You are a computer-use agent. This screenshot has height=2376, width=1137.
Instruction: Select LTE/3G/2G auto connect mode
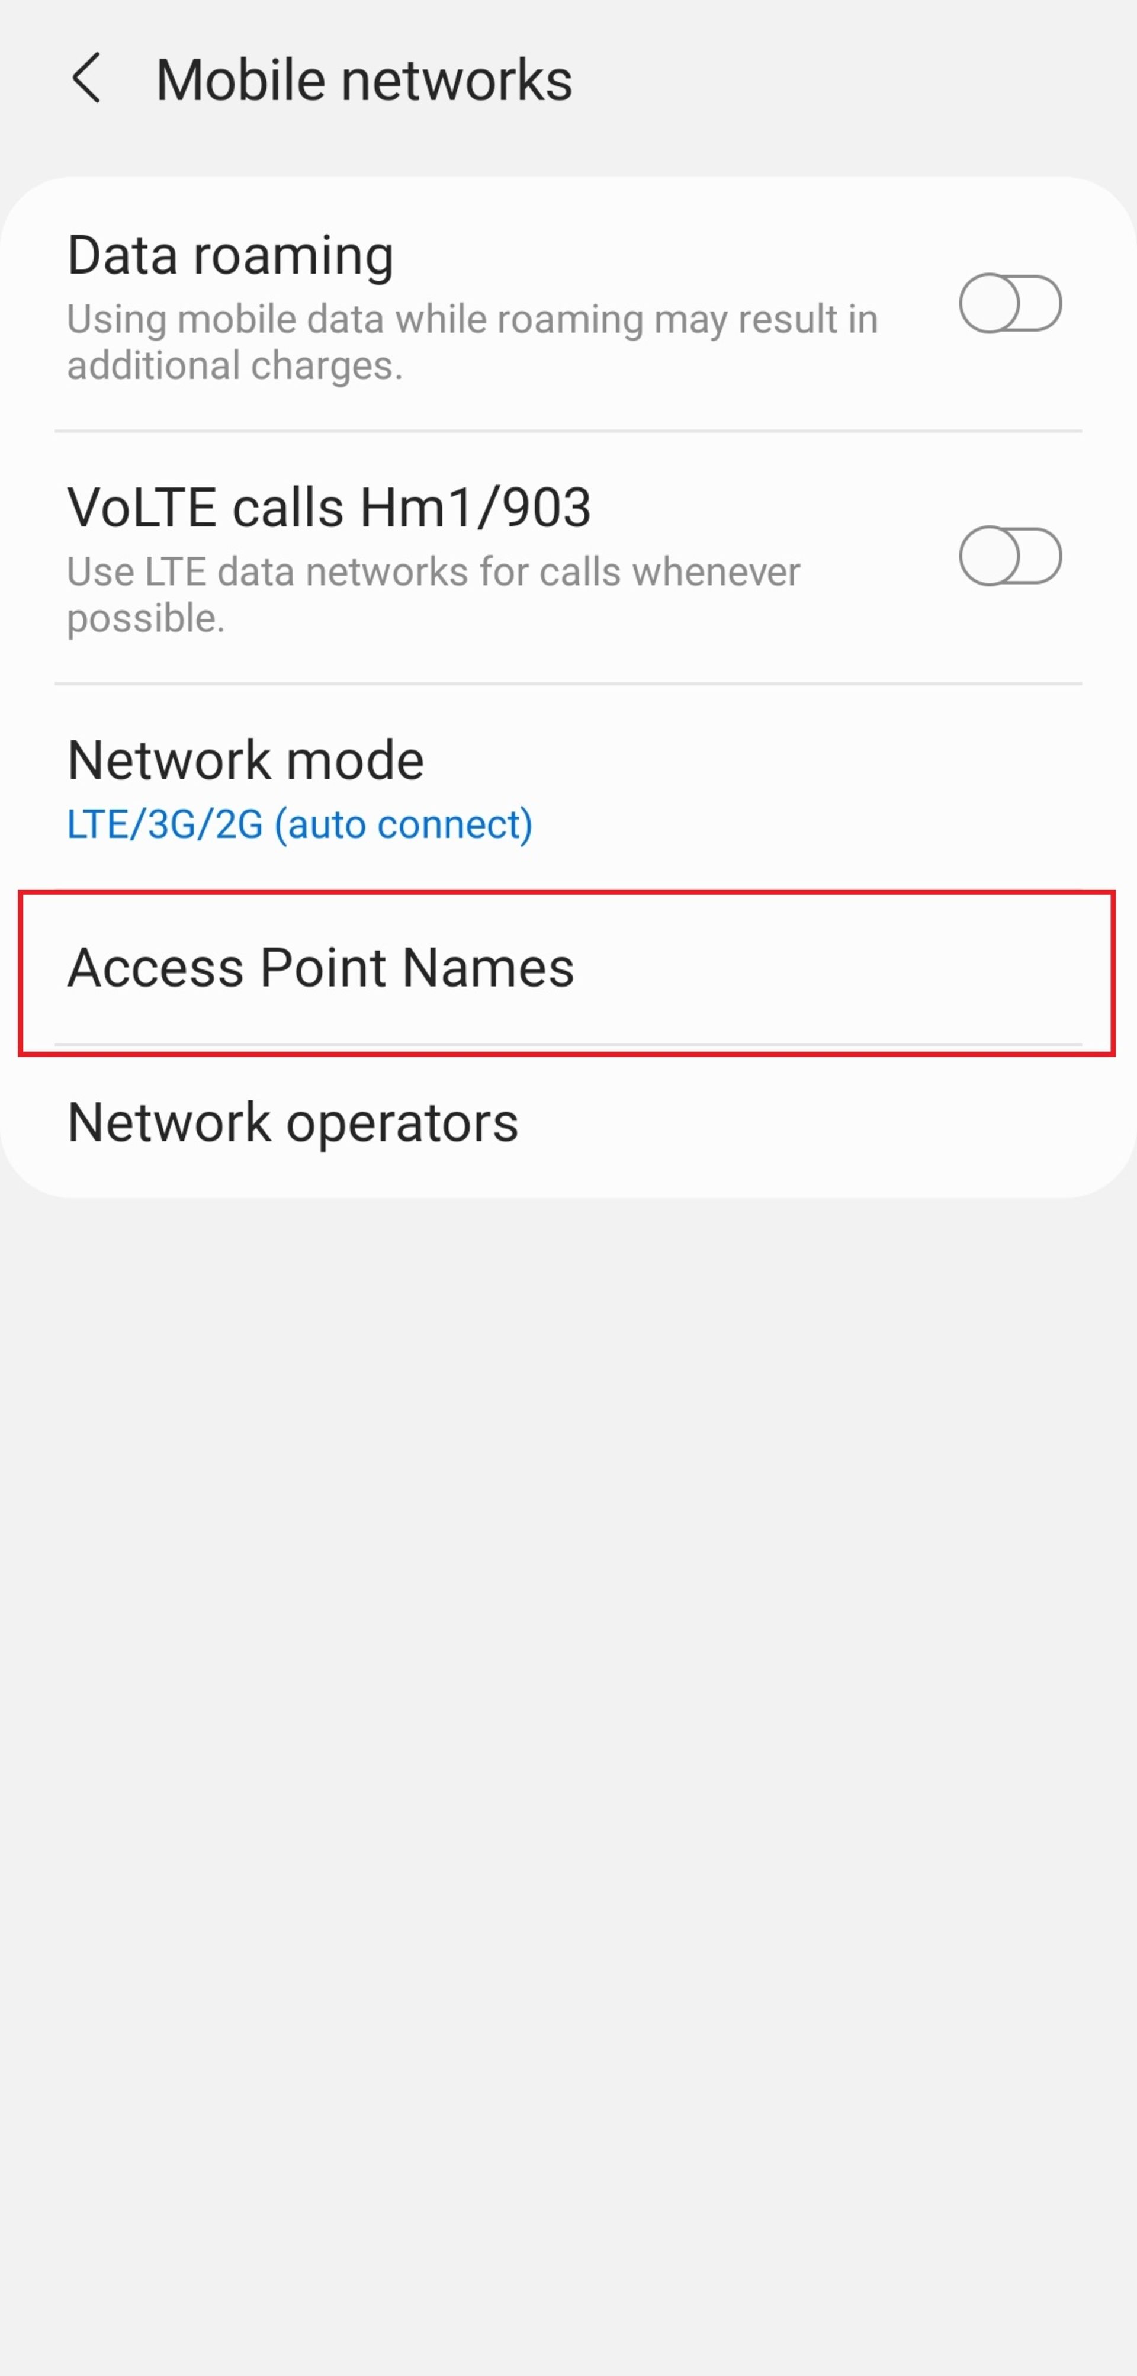(x=298, y=823)
